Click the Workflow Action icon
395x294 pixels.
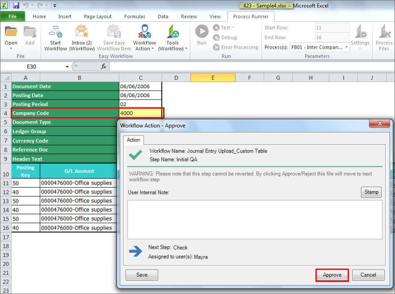point(144,33)
